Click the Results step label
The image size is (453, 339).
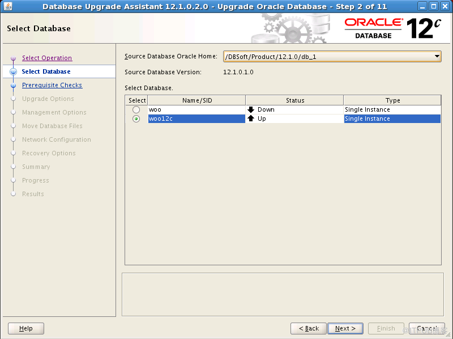tap(33, 194)
